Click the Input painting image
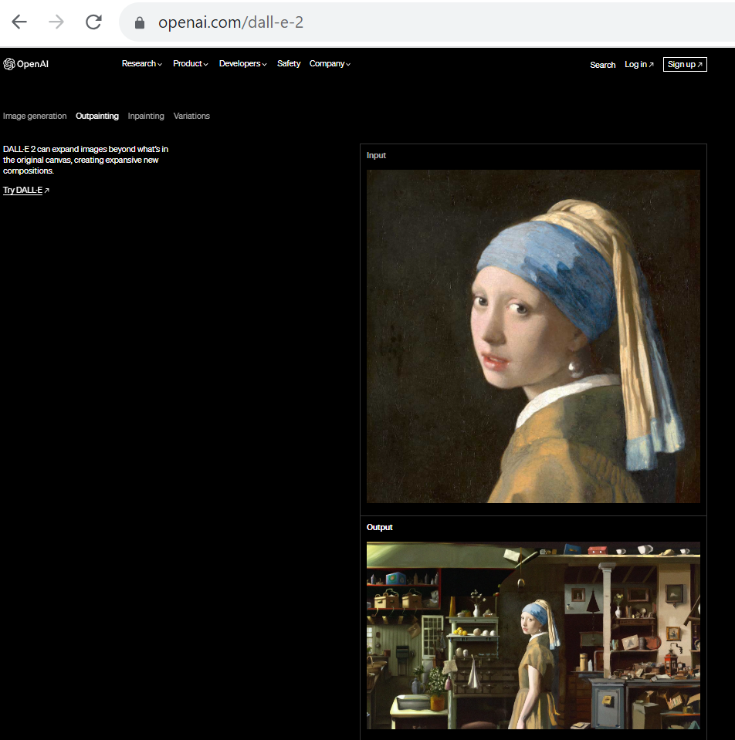Image resolution: width=735 pixels, height=740 pixels. pyautogui.click(x=533, y=336)
